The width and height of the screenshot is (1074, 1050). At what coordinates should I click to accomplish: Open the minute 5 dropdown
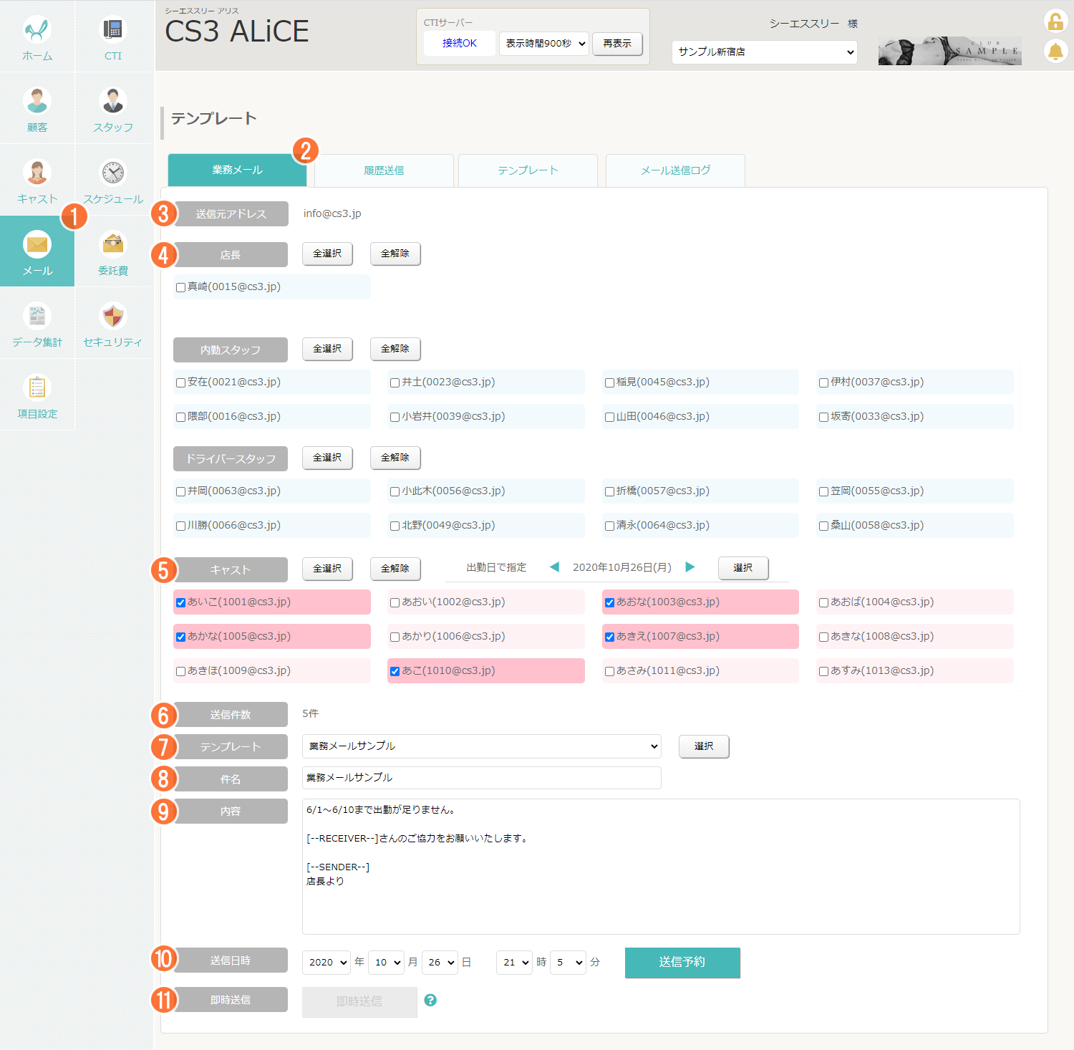point(569,962)
